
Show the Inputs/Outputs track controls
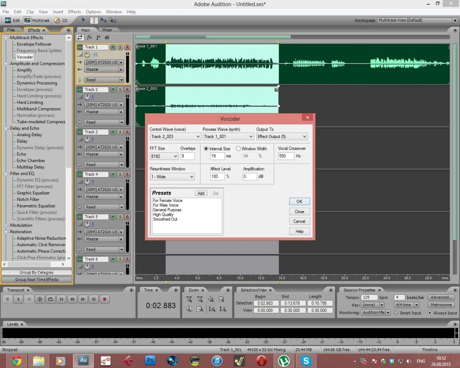click(80, 37)
